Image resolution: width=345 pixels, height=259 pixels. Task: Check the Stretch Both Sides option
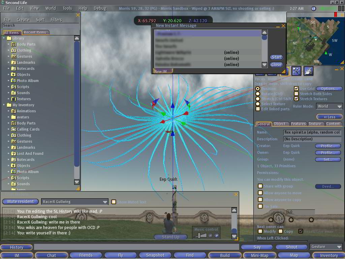click(296, 94)
